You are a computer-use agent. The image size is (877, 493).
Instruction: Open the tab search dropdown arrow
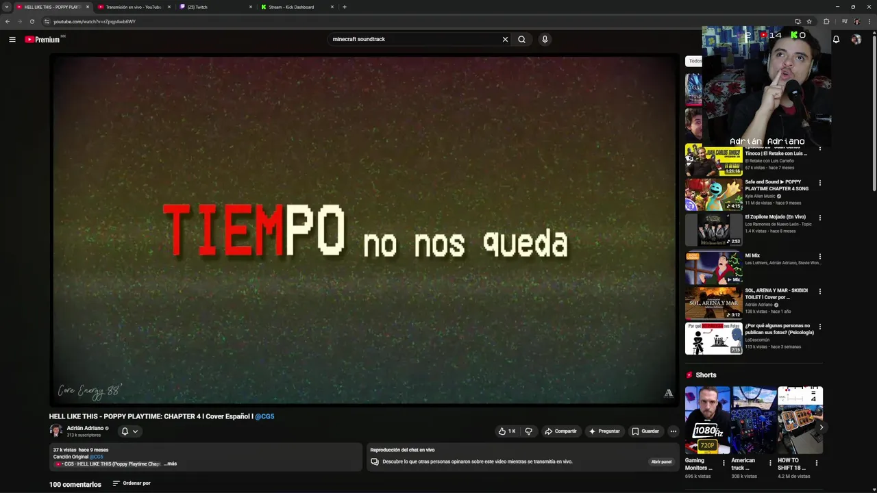point(7,7)
